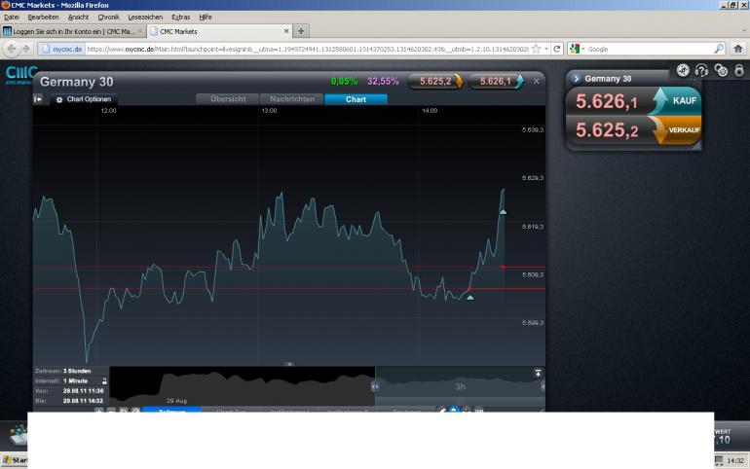Open the settings gears icon
This screenshot has height=469, width=750.
point(721,71)
